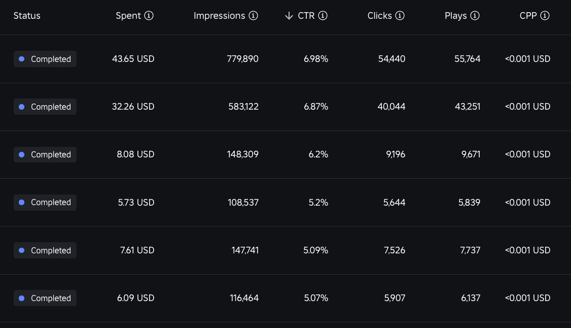Click the clicks value 5,907

(x=395, y=298)
